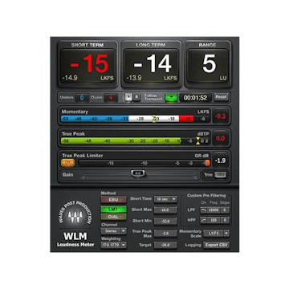Click the red segment of the Momentary meter
The width and height of the screenshot is (289, 289).
coord(186,119)
